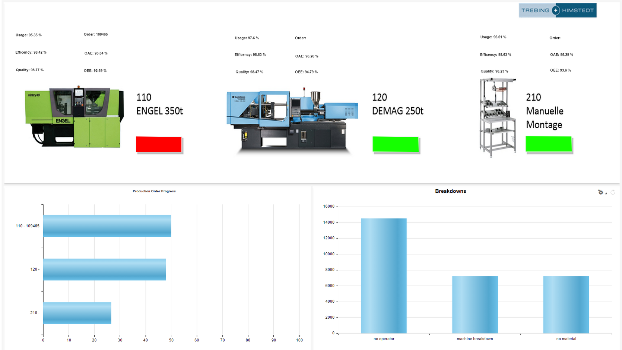Click the progress bar for order 210
This screenshot has height=350, width=622.
tap(77, 313)
